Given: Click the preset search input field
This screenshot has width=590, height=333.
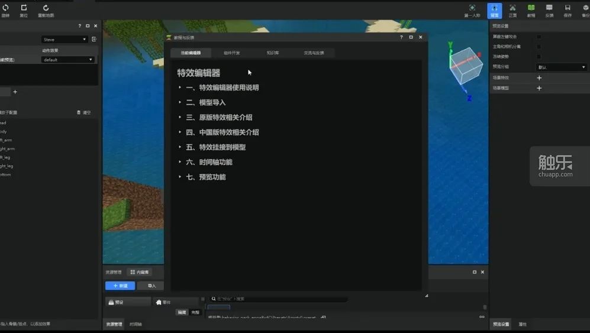Looking at the screenshot, I should pyautogui.click(x=278, y=299).
